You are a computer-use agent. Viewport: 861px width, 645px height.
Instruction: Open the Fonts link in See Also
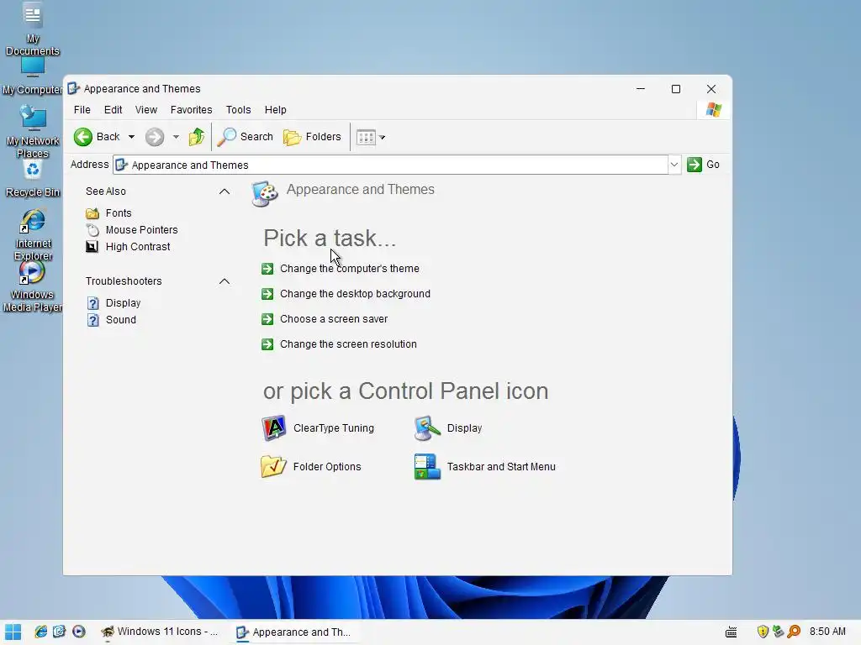[x=119, y=212]
